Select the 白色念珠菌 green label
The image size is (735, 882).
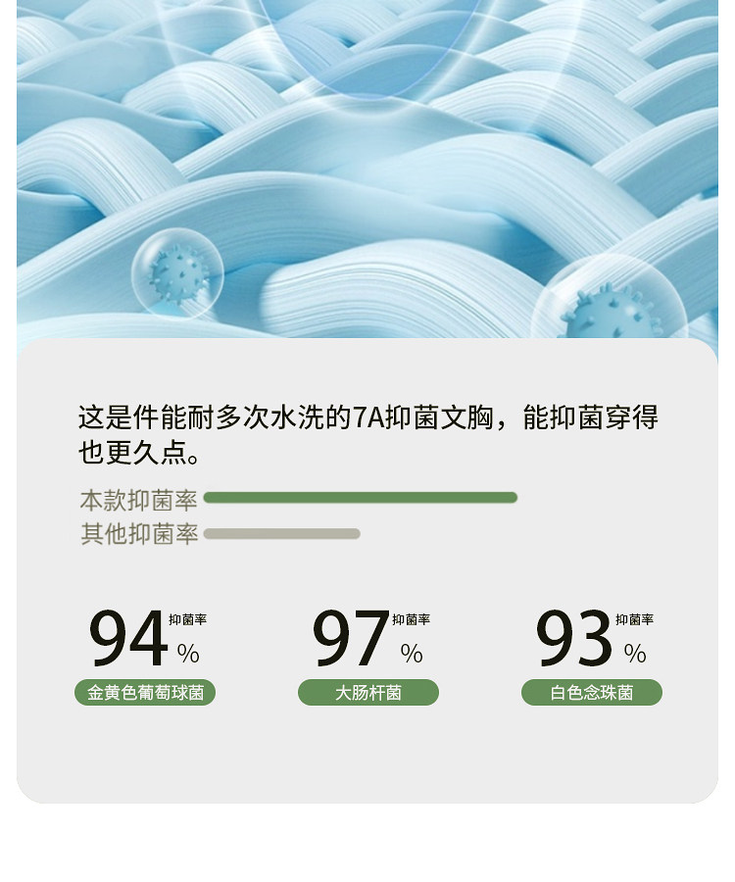[x=592, y=693]
